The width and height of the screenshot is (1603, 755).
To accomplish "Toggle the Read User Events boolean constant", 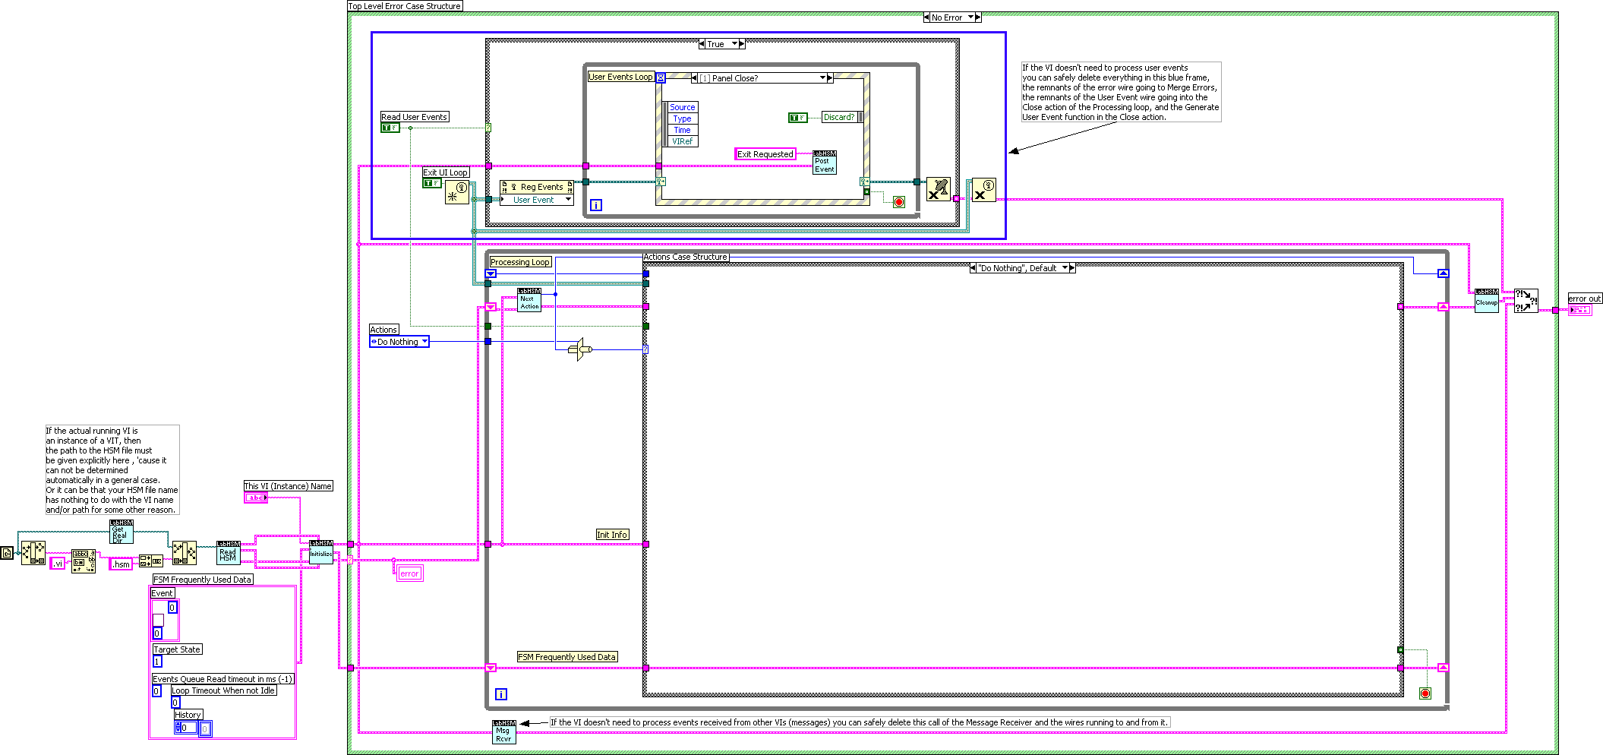I will [x=390, y=128].
